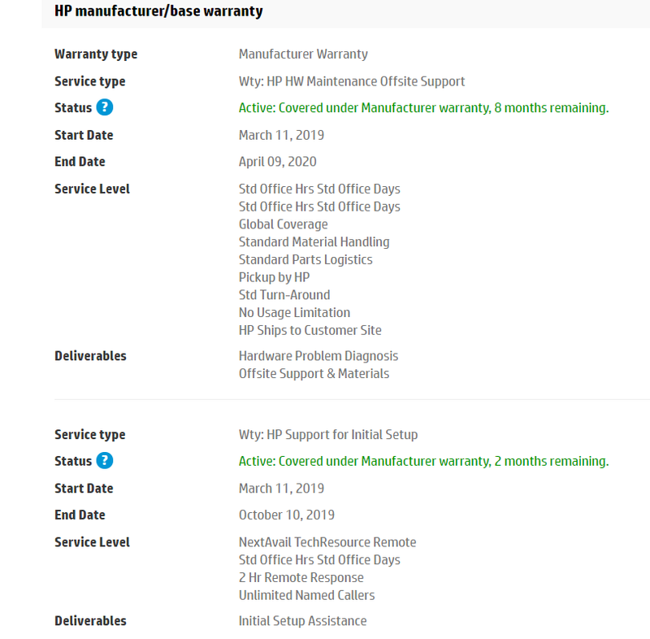This screenshot has height=639, width=650.
Task: Click 'Standard Parts Logistics' entry
Action: pyautogui.click(x=305, y=260)
